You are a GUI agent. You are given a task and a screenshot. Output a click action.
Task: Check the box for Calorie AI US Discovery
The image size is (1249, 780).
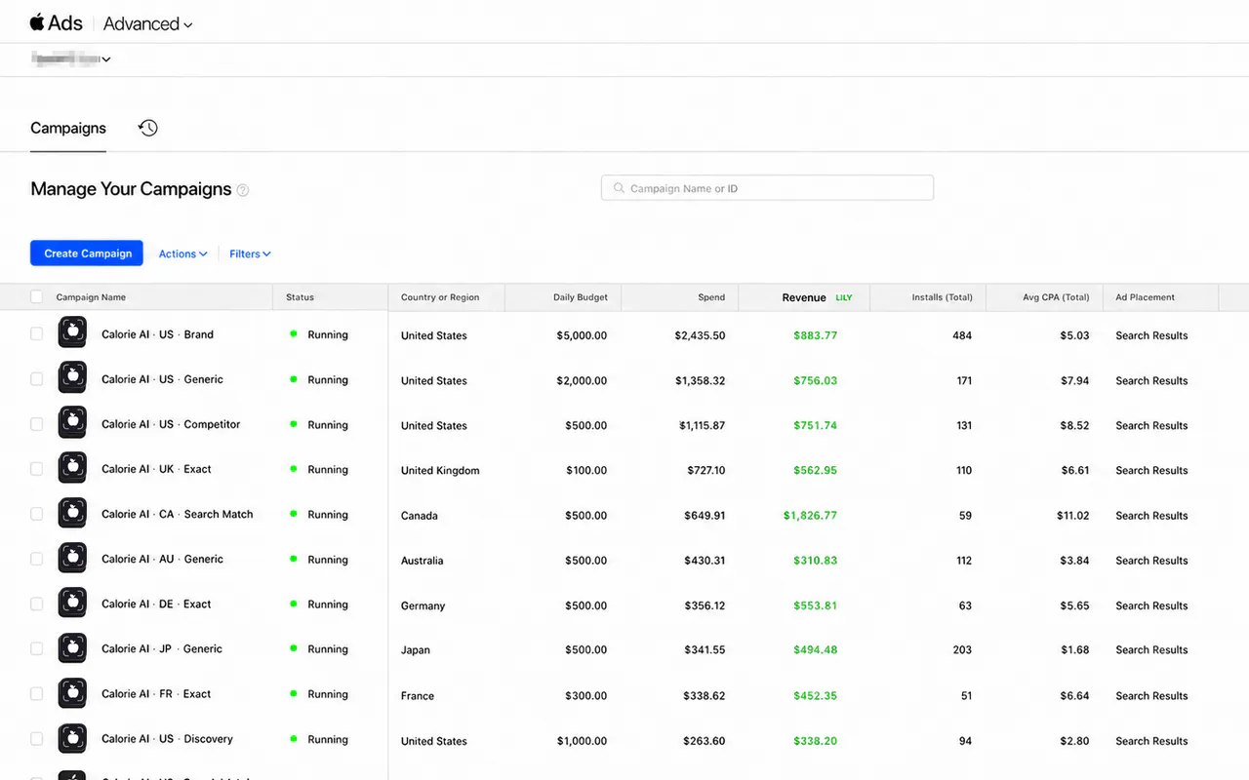[36, 738]
